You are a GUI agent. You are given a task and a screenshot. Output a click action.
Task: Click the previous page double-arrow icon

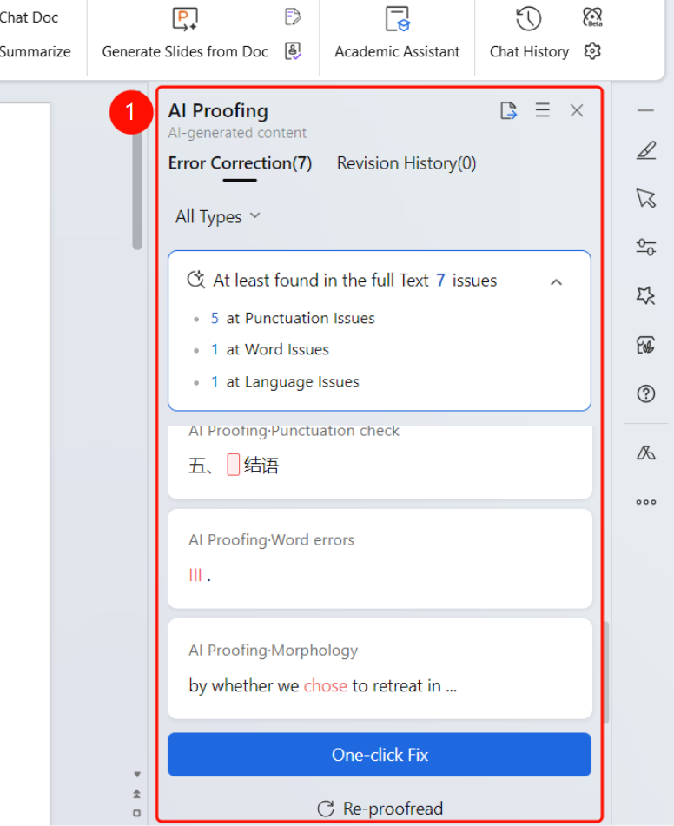(x=137, y=794)
